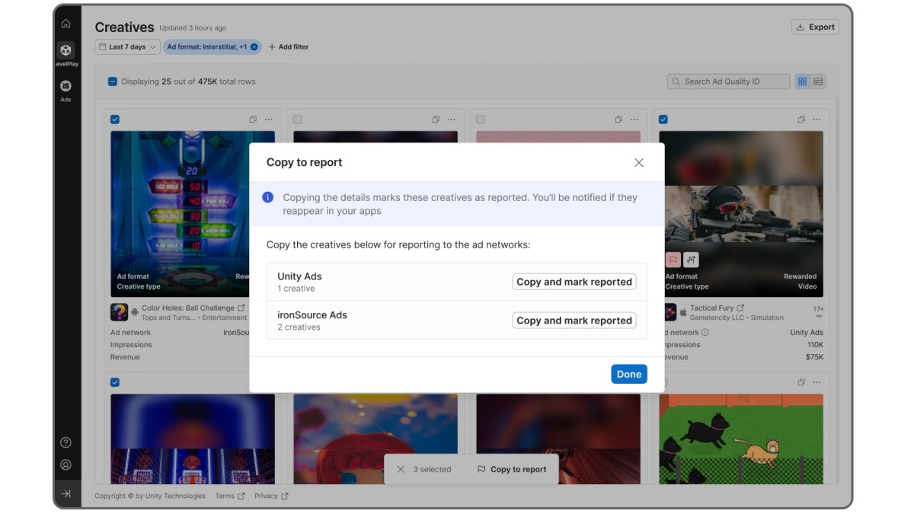The height and width of the screenshot is (514, 914).
Task: Uncheck the Color Holes creative checkbox
Action: click(x=115, y=120)
